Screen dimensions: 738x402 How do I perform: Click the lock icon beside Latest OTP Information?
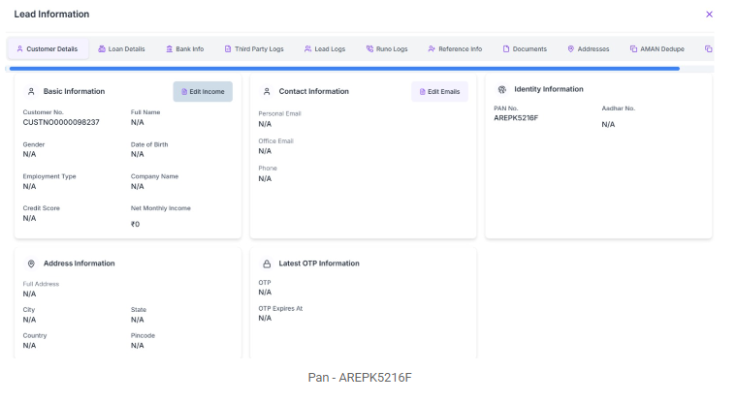pos(267,263)
